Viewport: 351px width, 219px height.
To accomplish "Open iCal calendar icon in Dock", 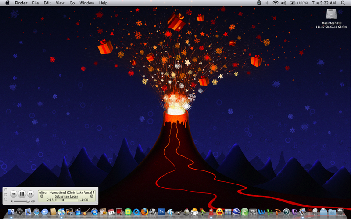I will 111,212.
